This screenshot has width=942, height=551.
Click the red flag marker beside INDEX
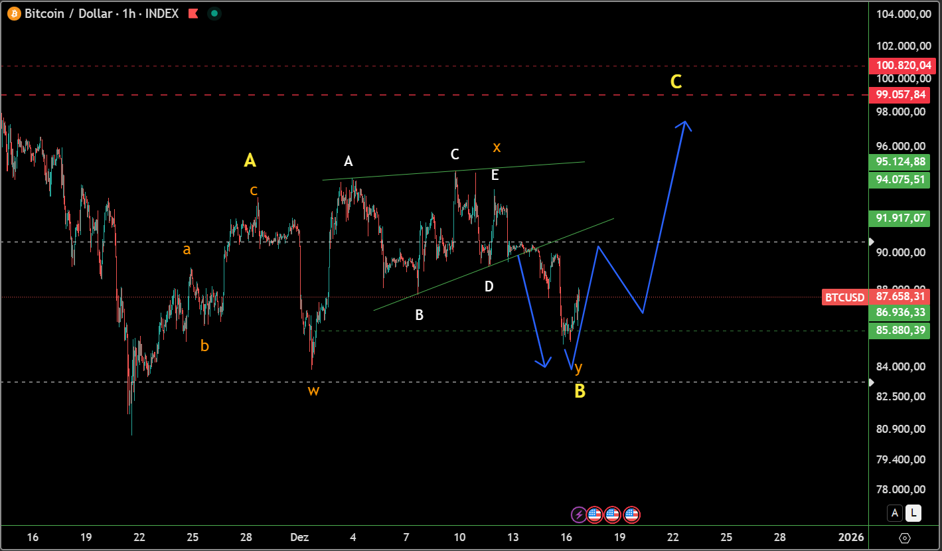pos(193,13)
